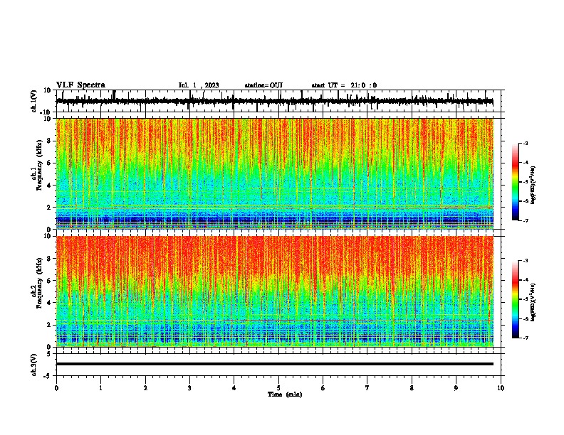564x435 pixels.
Task: Click time axis tick label '3'
Action: pos(189,388)
